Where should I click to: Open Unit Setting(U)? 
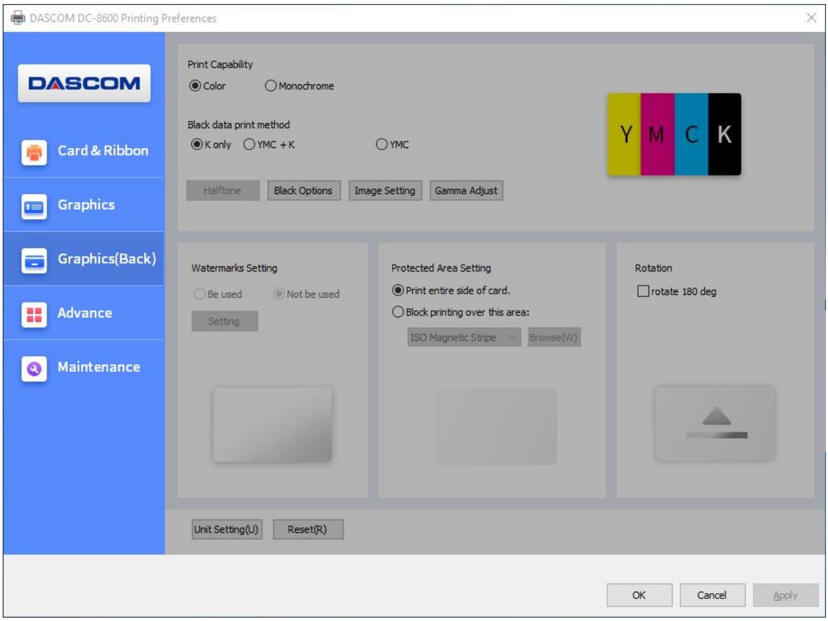227,529
